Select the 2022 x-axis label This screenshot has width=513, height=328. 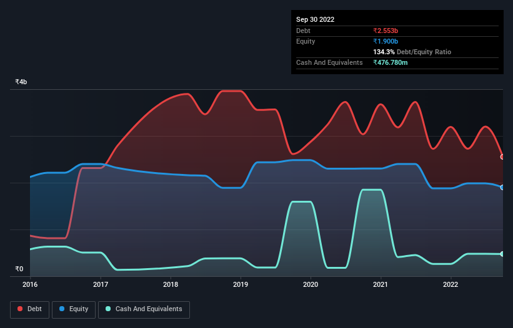[451, 284]
